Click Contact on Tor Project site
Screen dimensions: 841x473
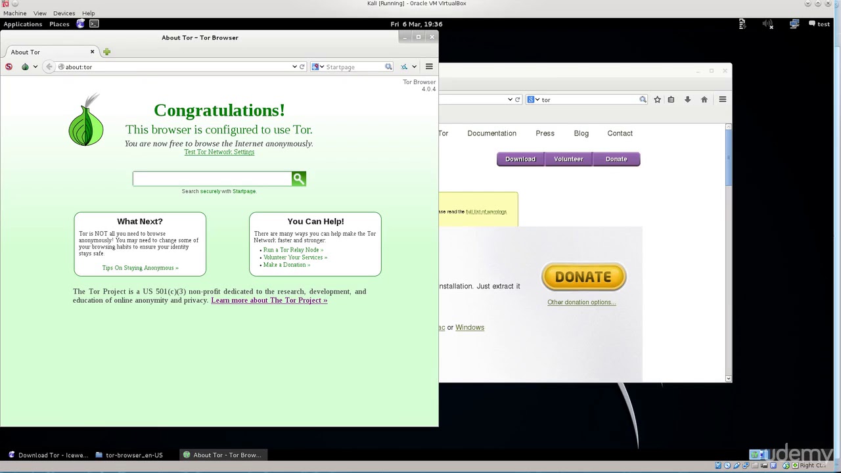620,133
